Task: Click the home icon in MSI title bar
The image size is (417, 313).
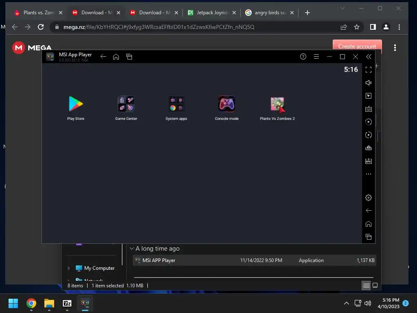Action: pyautogui.click(x=116, y=56)
